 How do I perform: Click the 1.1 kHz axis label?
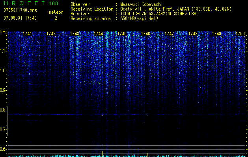(3, 51)
